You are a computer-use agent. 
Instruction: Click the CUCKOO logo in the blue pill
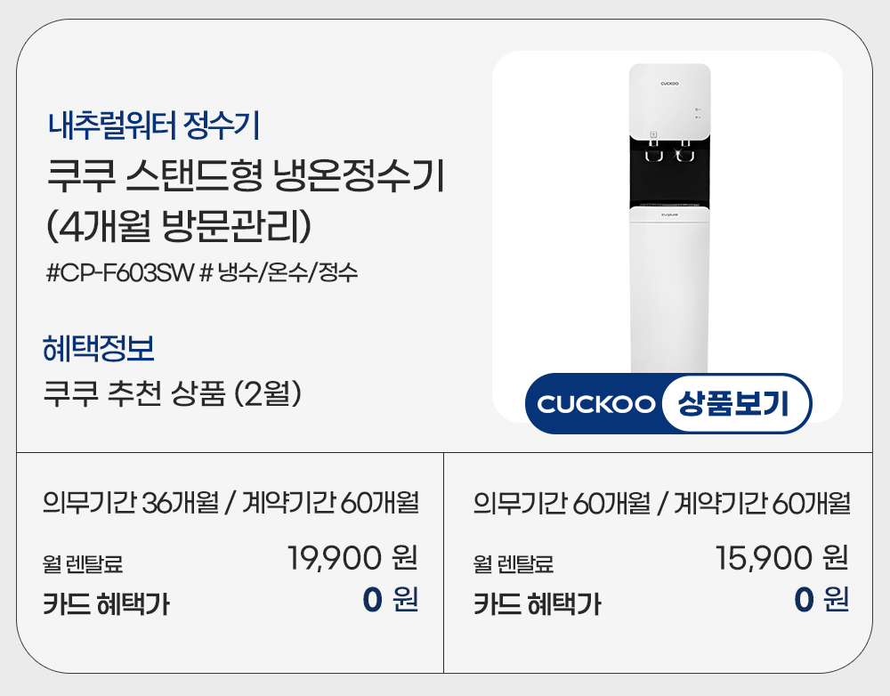[x=596, y=405]
